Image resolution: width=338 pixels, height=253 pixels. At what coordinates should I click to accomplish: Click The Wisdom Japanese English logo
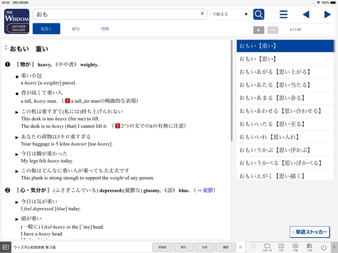point(17,21)
